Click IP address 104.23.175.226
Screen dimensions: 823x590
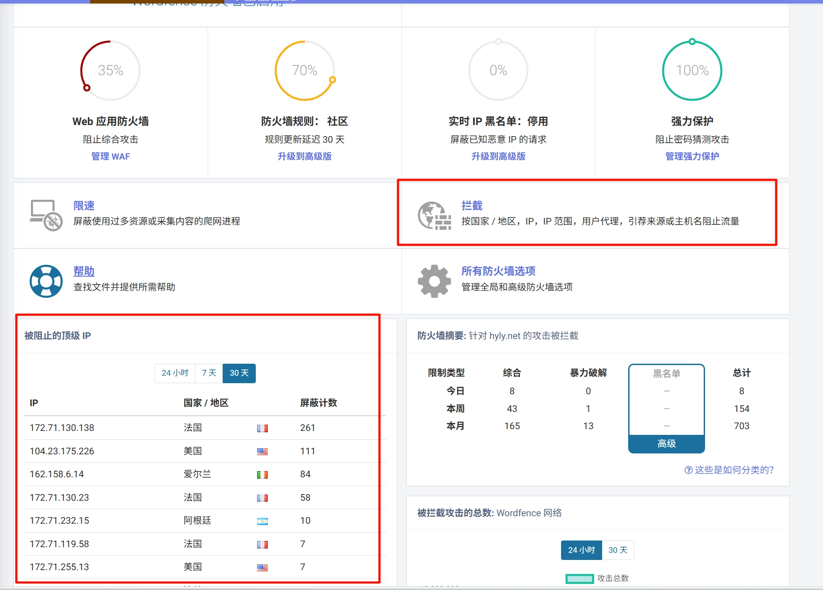click(x=62, y=451)
